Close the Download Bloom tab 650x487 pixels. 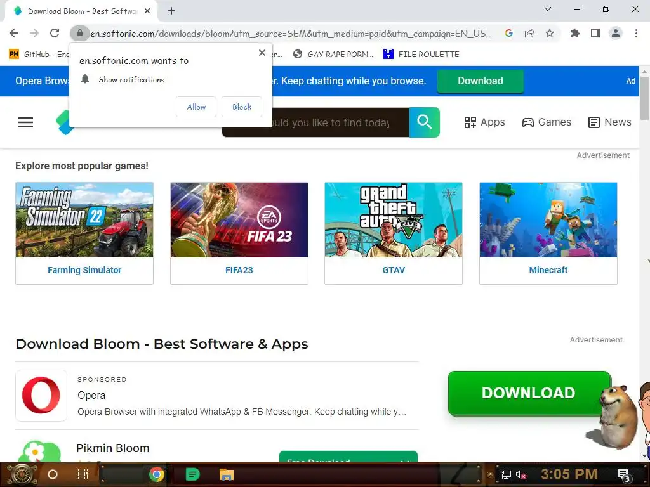coord(147,11)
